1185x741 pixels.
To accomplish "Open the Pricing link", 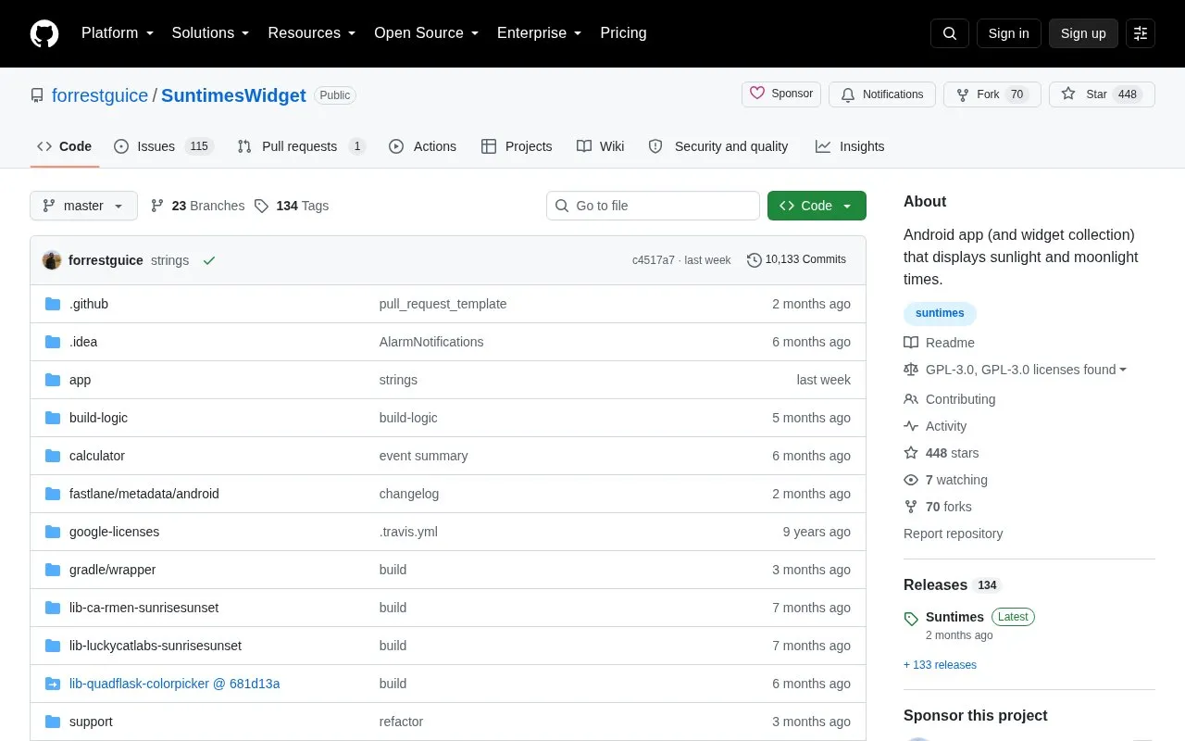I will point(623,33).
